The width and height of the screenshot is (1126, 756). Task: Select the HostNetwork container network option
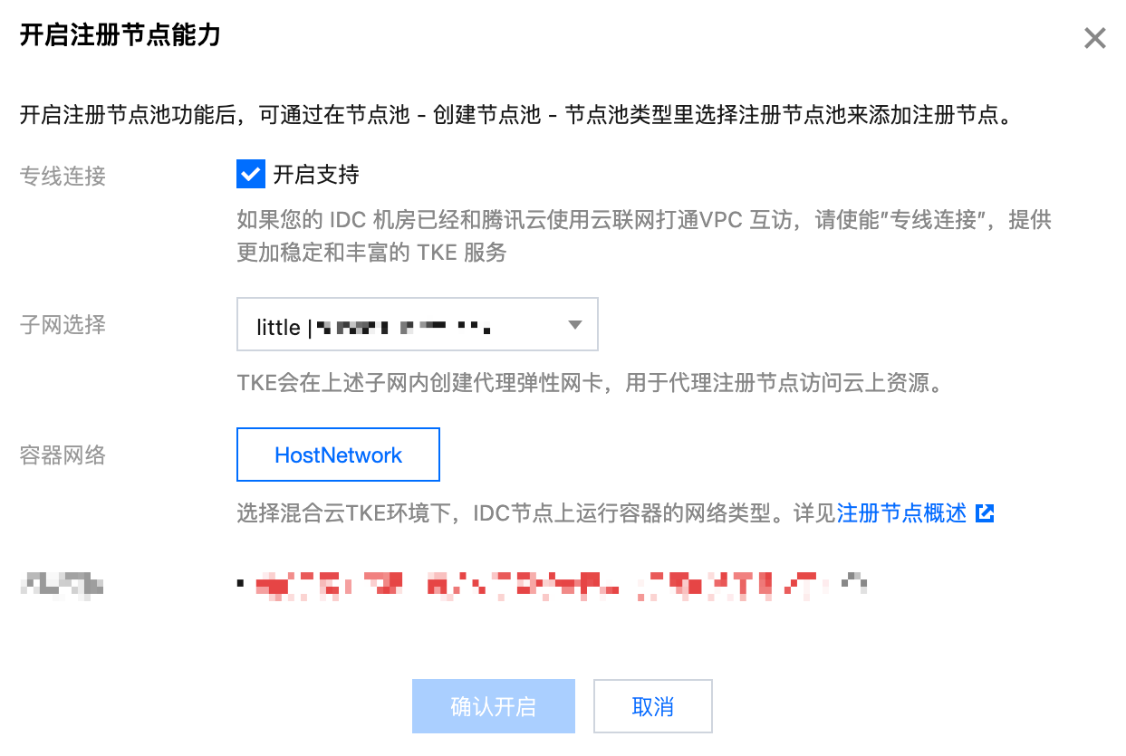pos(338,455)
